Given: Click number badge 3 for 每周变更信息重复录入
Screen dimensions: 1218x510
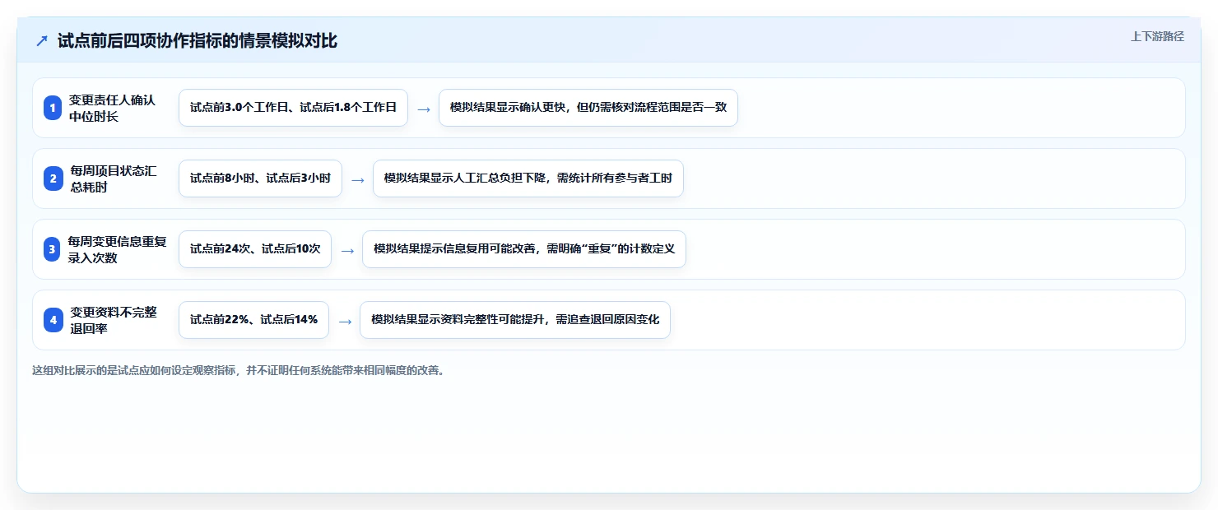Looking at the screenshot, I should pyautogui.click(x=53, y=249).
